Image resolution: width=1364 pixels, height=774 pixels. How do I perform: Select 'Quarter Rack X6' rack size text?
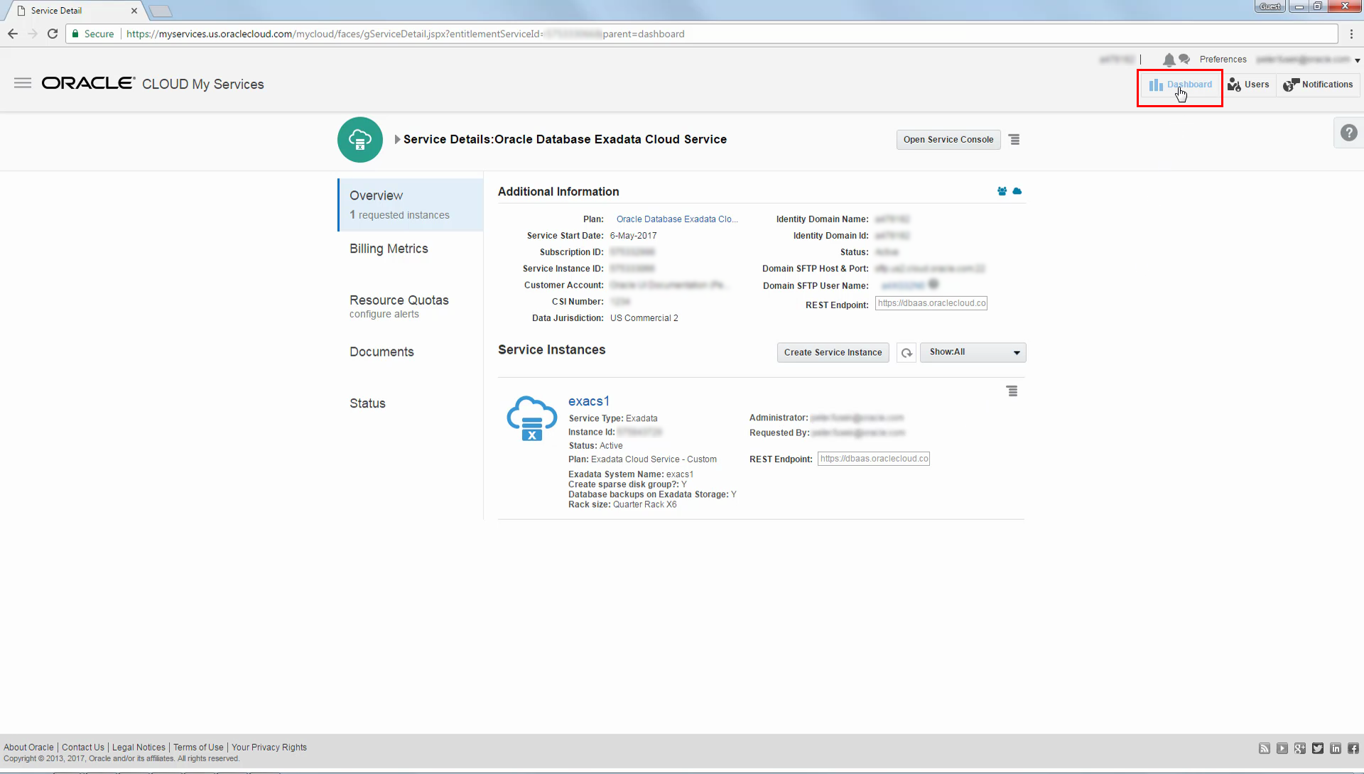point(644,505)
